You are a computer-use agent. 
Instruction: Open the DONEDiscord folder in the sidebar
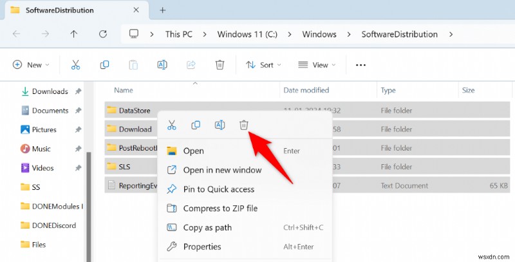click(48, 225)
